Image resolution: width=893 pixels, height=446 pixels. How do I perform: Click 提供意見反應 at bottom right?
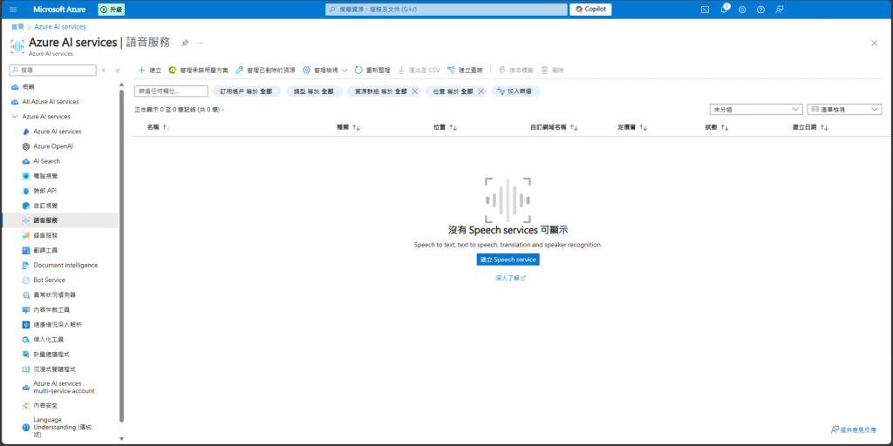point(853,430)
